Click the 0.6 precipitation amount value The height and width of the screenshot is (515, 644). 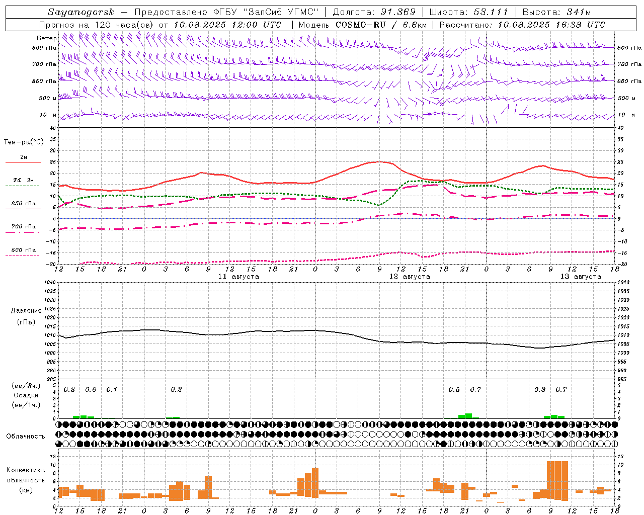tap(91, 390)
